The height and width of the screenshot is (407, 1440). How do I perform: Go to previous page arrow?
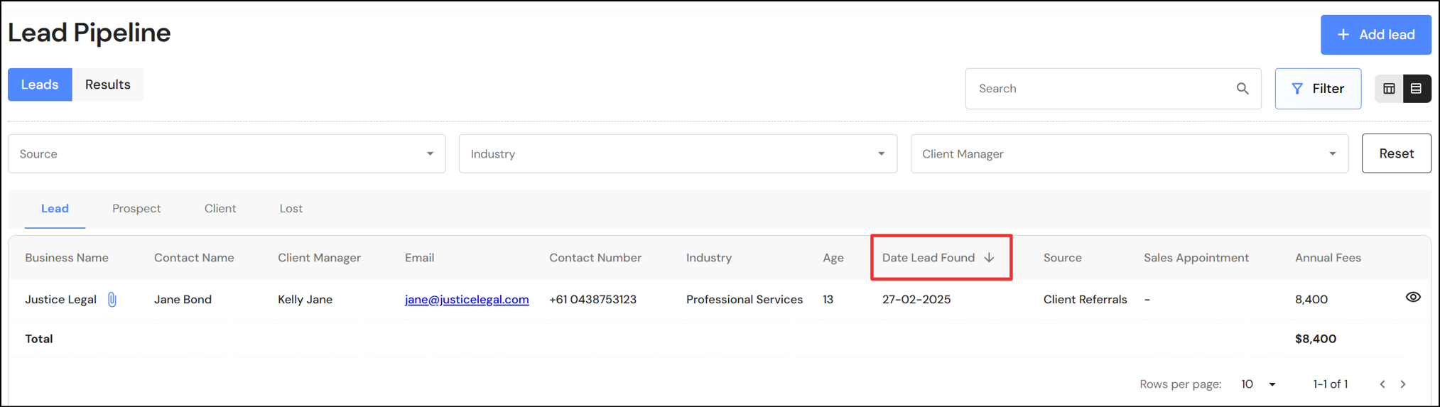[x=1382, y=384]
